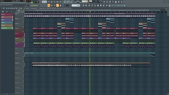Click the running-man tempo tapper icon
Viewport: 169px width, 95px height.
104,5
